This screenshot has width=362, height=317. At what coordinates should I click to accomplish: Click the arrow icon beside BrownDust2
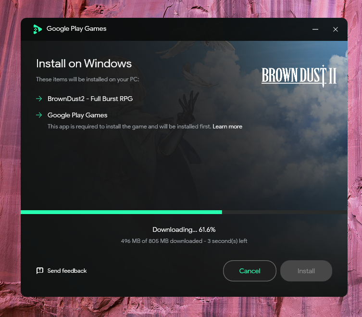pyautogui.click(x=39, y=99)
